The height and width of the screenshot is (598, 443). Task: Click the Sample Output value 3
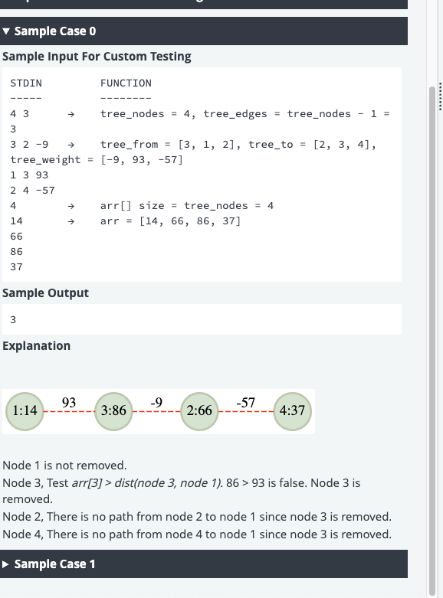tap(13, 319)
